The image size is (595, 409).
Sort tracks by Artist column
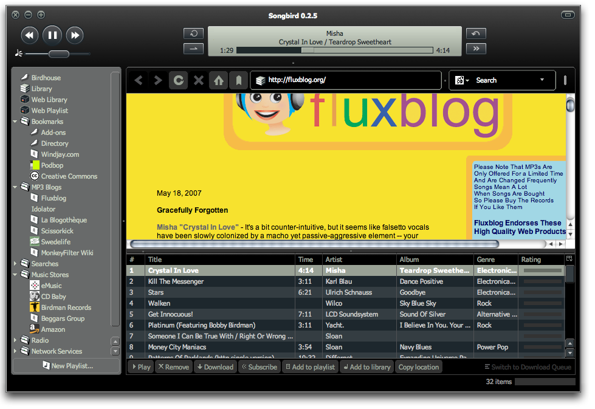point(359,259)
